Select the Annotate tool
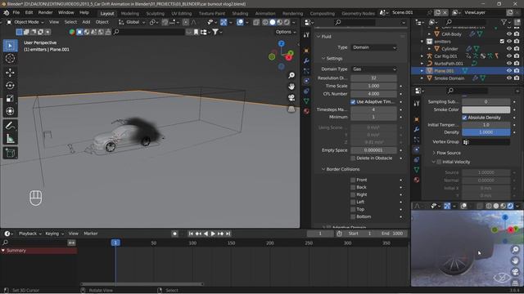This screenshot has height=294, width=524. [x=10, y=126]
